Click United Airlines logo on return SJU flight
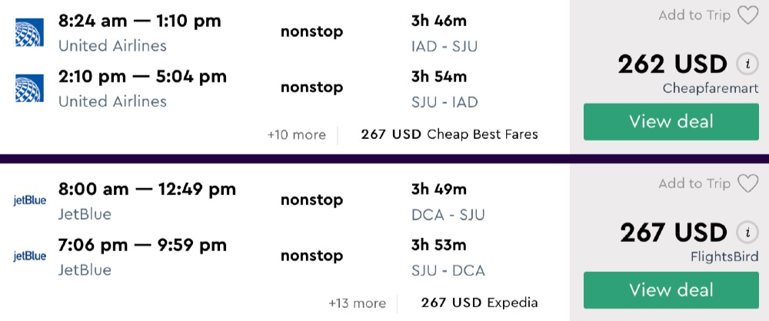 click(x=29, y=88)
